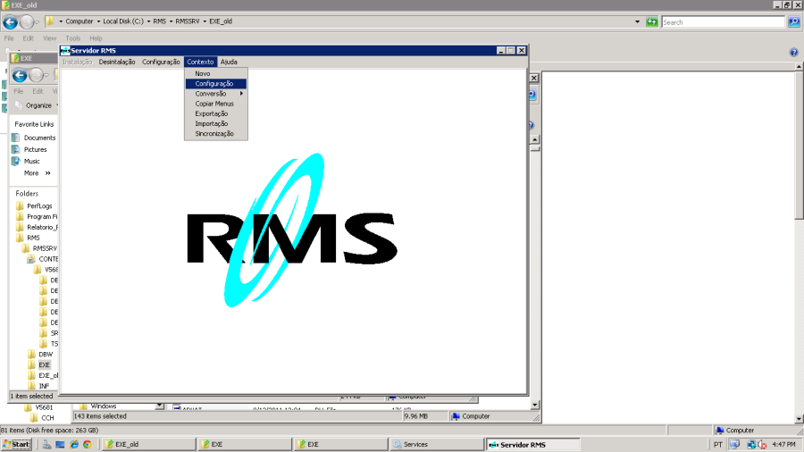Open the breadcrumb arrow after RMSSRV

tap(204, 21)
